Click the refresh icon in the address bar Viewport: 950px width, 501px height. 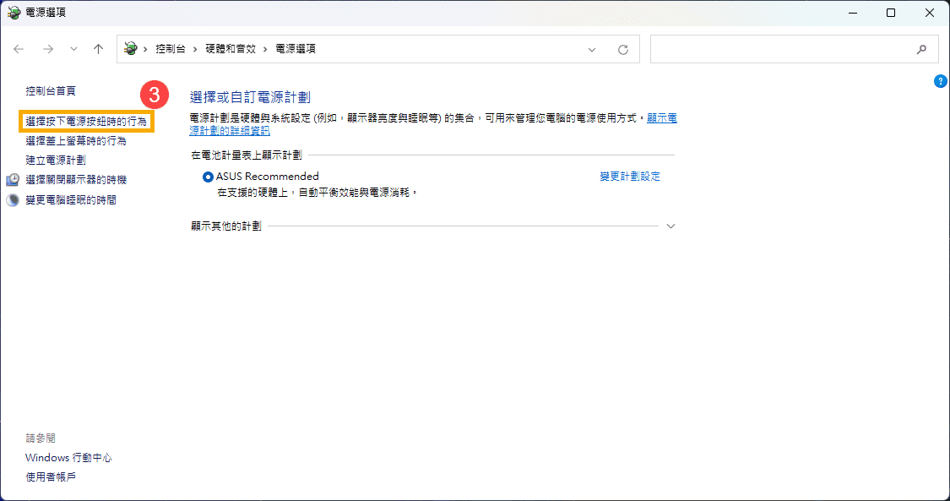click(x=623, y=50)
